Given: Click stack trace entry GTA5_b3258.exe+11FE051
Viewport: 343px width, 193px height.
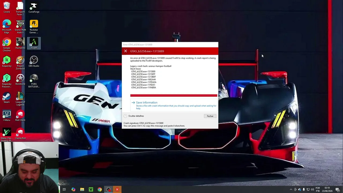Looking at the screenshot, I should click(x=143, y=85).
